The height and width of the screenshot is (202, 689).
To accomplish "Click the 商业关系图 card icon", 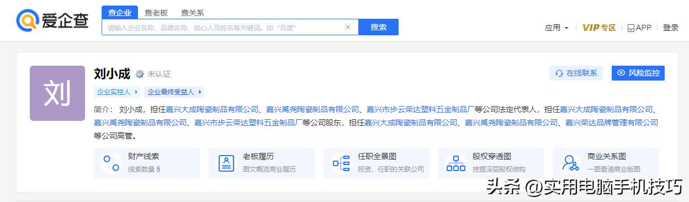I will point(570,163).
